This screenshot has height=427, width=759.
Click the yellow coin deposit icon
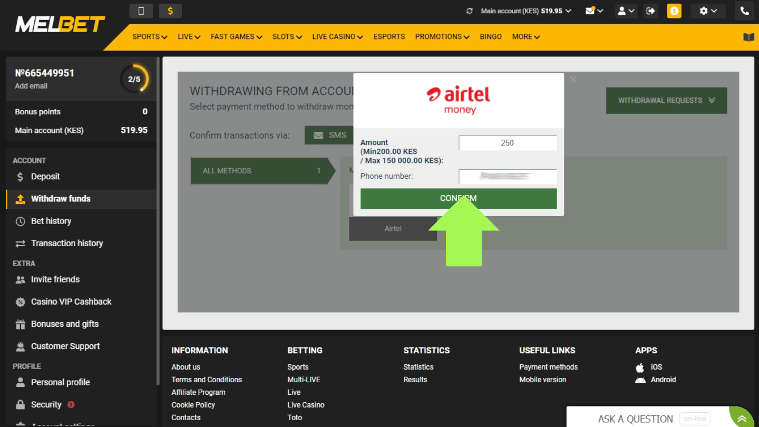(x=674, y=11)
